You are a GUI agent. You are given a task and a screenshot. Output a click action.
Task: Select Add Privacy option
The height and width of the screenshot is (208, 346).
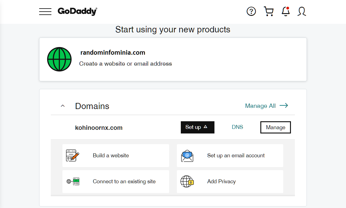[230, 181]
